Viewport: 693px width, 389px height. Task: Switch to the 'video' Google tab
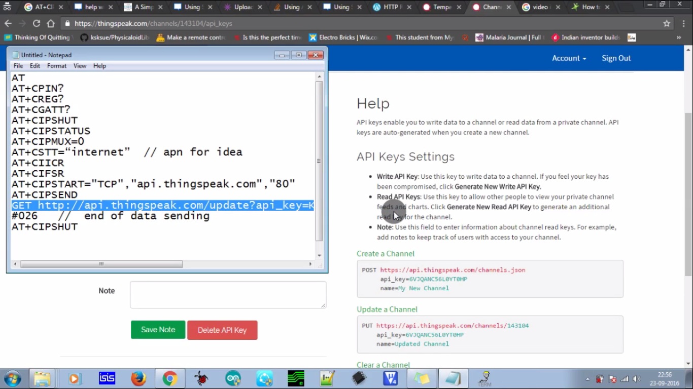coord(541,7)
